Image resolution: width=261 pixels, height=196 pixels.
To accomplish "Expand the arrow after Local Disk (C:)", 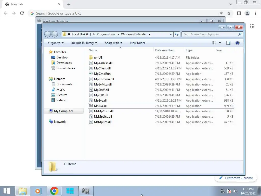I will point(94,34).
